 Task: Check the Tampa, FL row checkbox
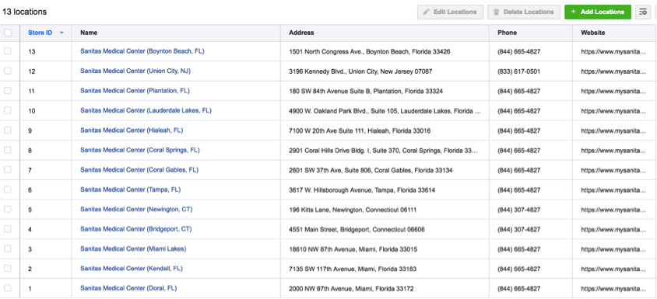click(x=8, y=189)
